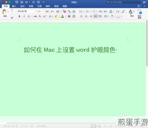Viewport: 148px width, 128px height.
Task: Open the Change Case Aa dropdown
Action: pyautogui.click(x=58, y=11)
